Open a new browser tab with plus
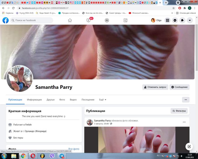Viewport: 198px width, 159px height. click(x=166, y=3)
